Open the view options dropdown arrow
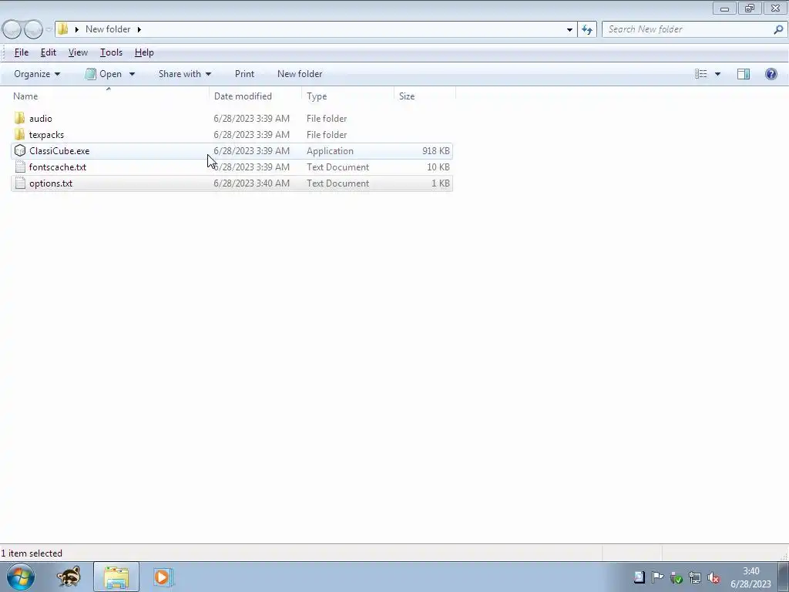The image size is (789, 592). pyautogui.click(x=717, y=74)
